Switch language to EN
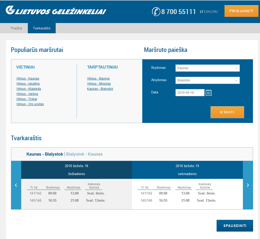 208,12
